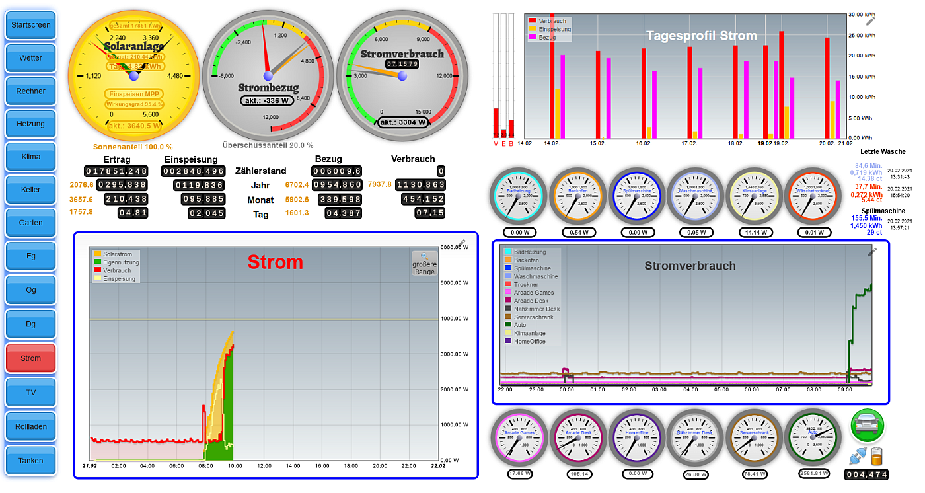
Task: Toggle Solarstrom series in Strom chart legend
Action: point(112,254)
